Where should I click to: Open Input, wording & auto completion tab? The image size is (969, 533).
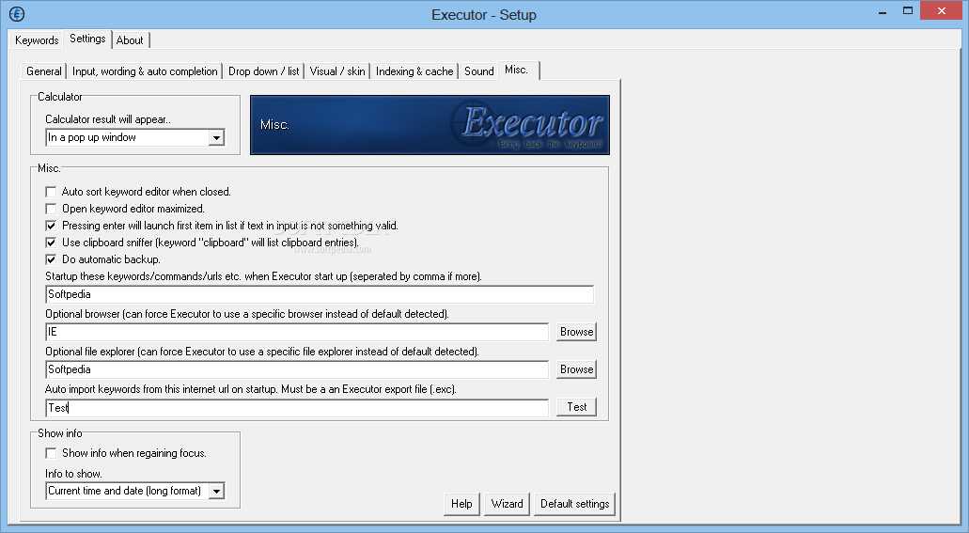coord(145,71)
